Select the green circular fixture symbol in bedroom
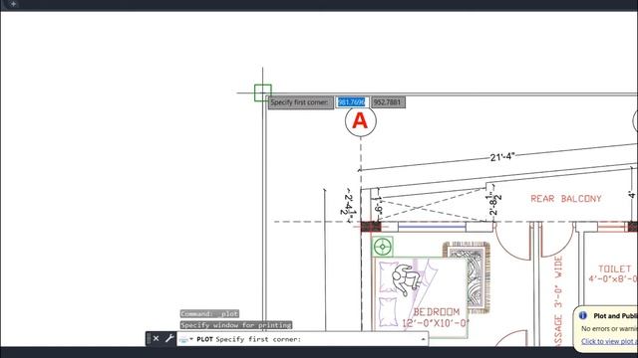Viewport: 638px width, 358px height. coord(383,247)
